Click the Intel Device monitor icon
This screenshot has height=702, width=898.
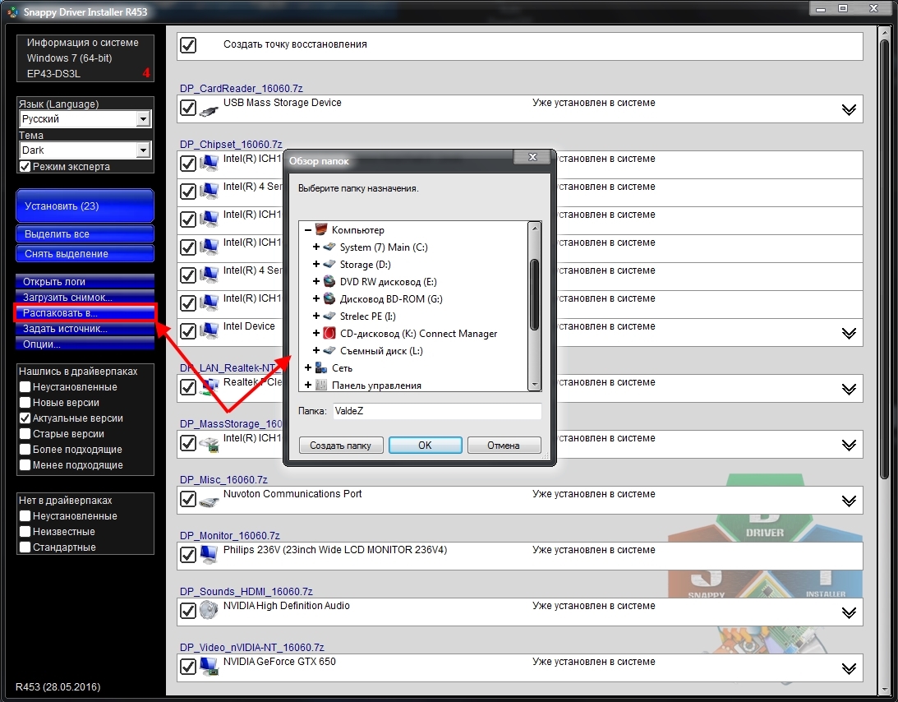[x=209, y=330]
